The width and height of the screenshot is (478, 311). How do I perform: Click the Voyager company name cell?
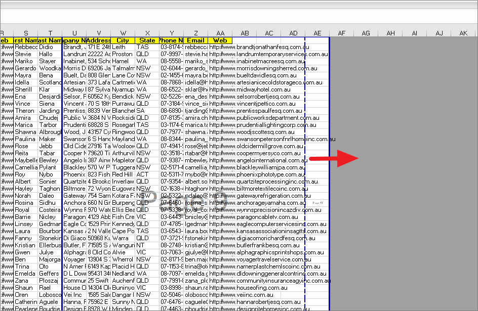tap(74, 259)
